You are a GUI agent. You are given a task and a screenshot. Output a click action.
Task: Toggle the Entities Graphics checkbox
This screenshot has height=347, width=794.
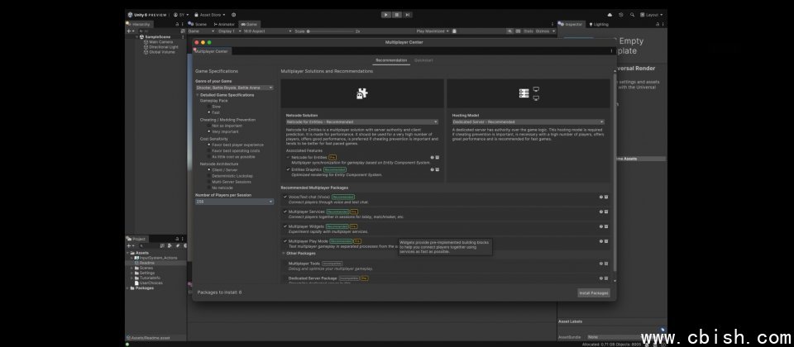(288, 169)
